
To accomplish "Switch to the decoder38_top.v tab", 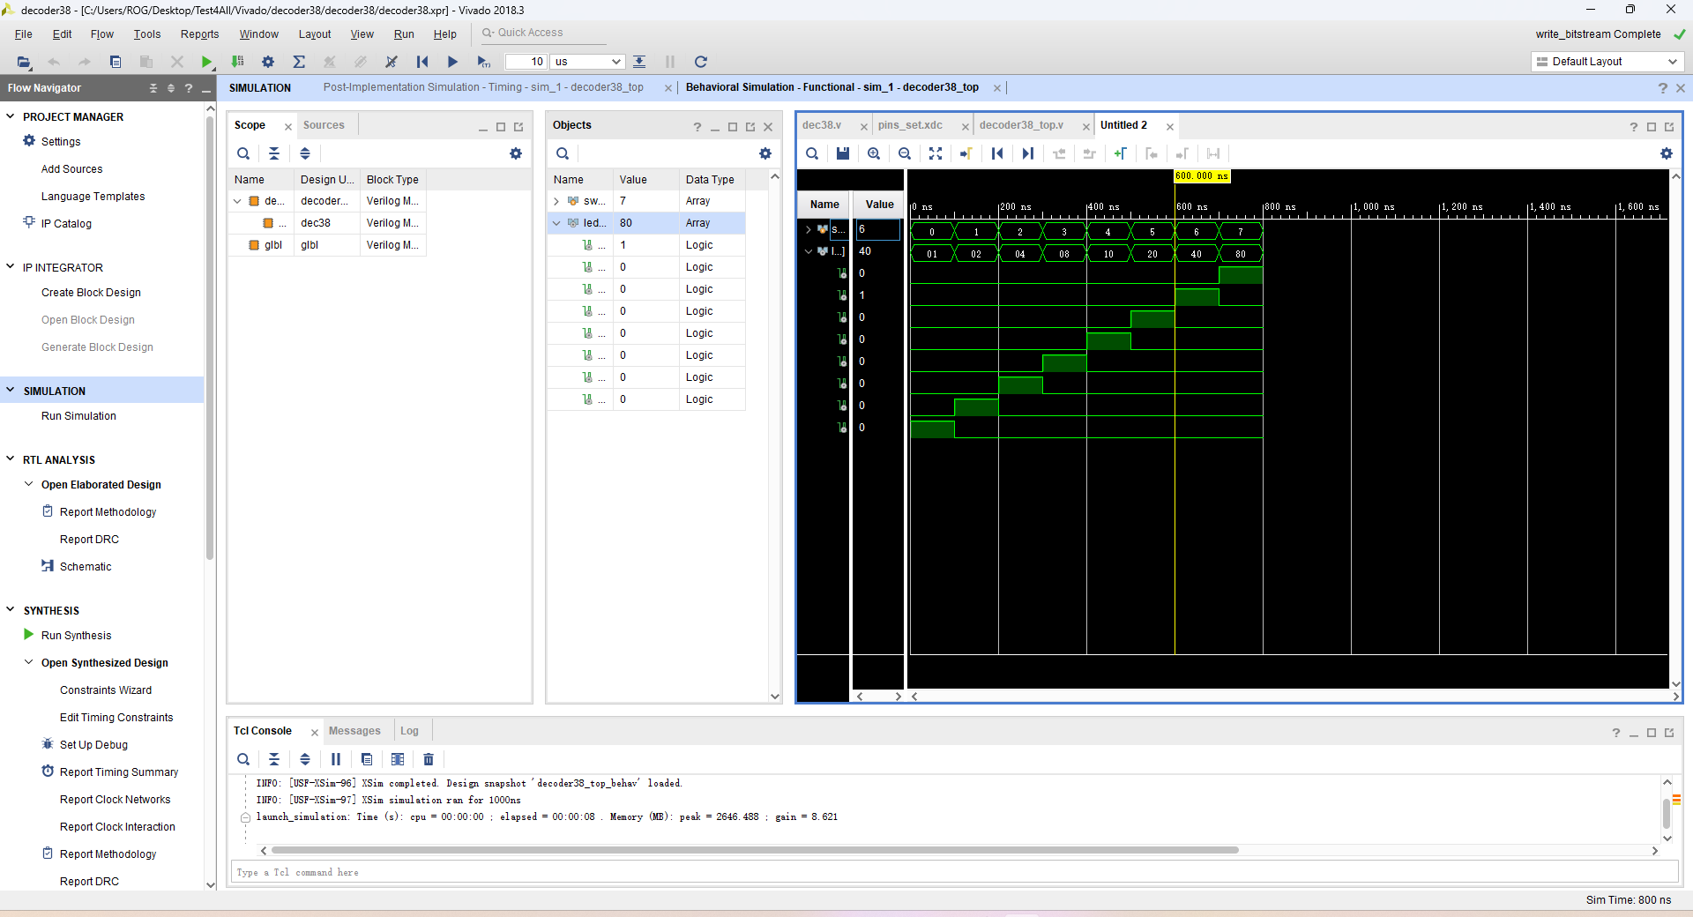I will coord(1021,125).
